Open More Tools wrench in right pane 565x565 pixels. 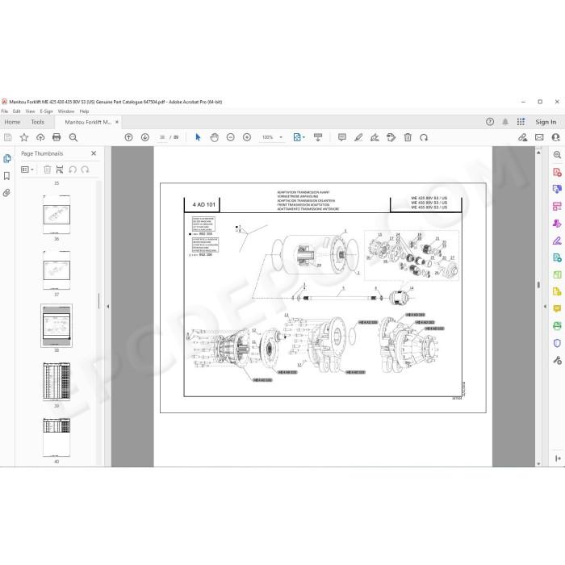pyautogui.click(x=557, y=360)
